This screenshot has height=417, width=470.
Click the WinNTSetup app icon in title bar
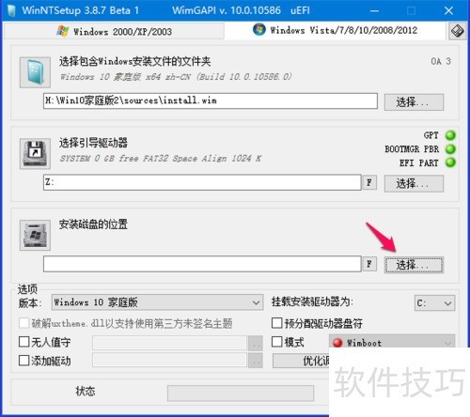tap(11, 10)
